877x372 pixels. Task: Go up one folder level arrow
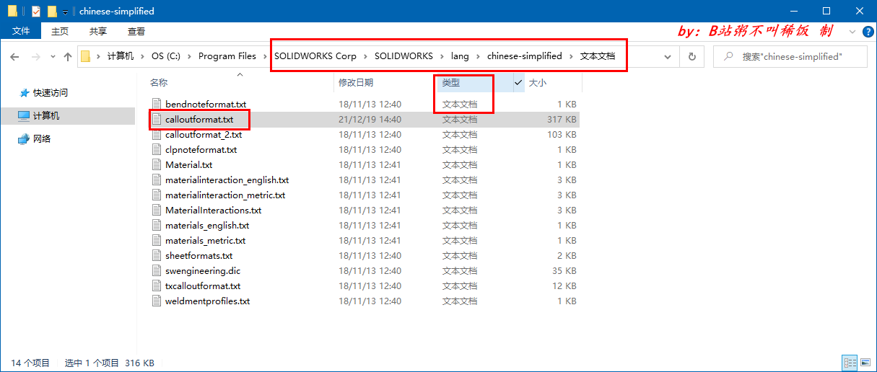click(68, 56)
